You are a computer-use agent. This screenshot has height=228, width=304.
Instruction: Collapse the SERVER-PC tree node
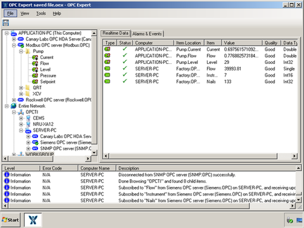(21, 130)
